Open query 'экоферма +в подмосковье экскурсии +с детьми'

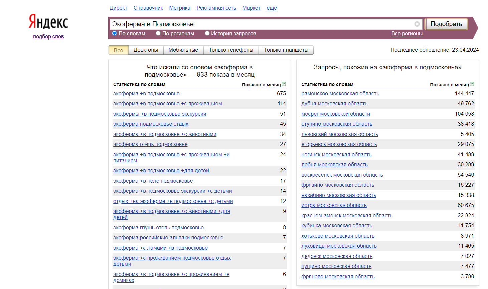pos(172,191)
